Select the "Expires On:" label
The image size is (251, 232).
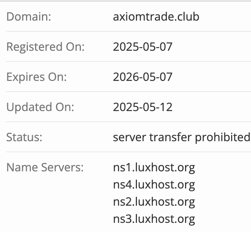(x=36, y=77)
